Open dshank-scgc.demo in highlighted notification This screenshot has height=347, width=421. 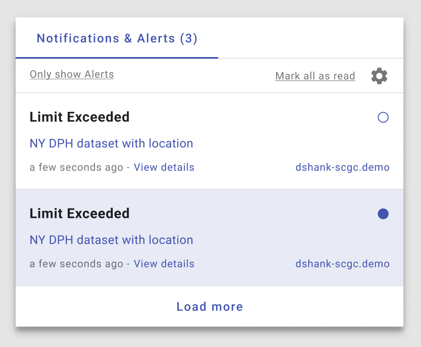pyautogui.click(x=342, y=264)
